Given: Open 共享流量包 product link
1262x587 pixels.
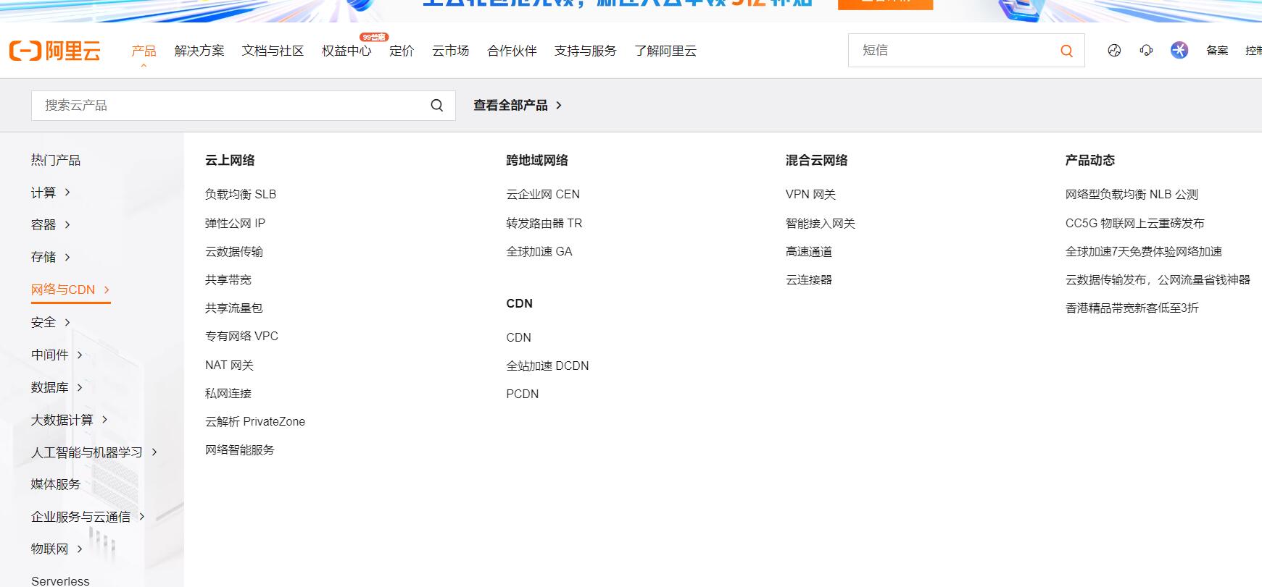Looking at the screenshot, I should (x=234, y=308).
